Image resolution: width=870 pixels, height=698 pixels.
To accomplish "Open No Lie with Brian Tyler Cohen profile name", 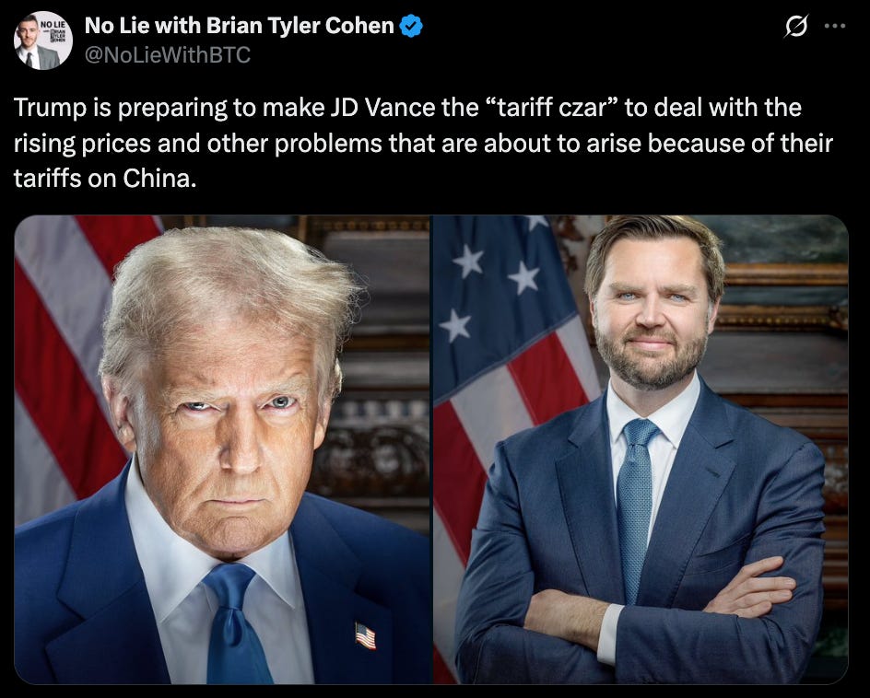I will (x=239, y=26).
